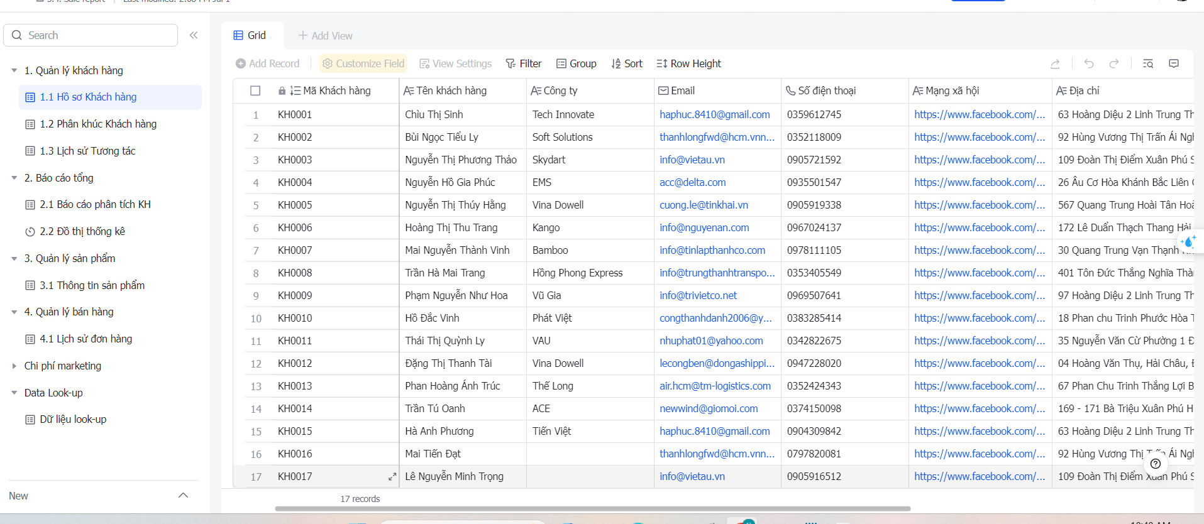Select company cell 'Tiến Việt'
The height and width of the screenshot is (524, 1204).
point(590,431)
